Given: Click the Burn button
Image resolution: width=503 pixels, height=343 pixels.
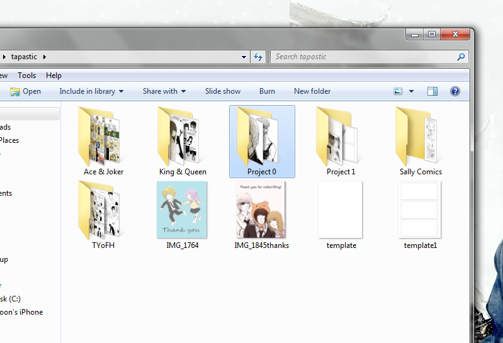Looking at the screenshot, I should 267,91.
